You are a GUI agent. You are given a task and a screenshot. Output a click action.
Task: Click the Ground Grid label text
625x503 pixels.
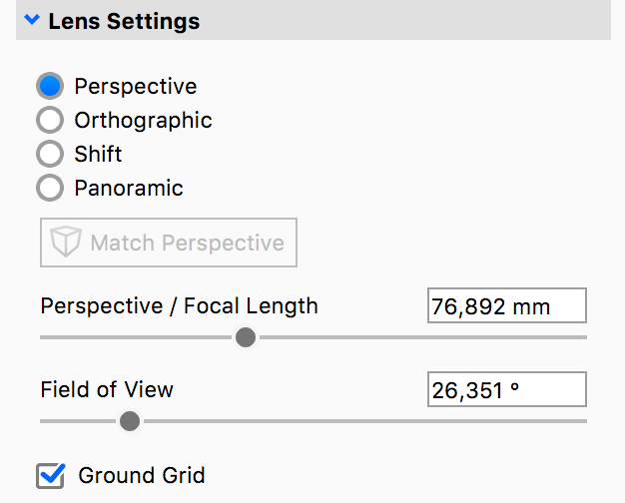(142, 475)
